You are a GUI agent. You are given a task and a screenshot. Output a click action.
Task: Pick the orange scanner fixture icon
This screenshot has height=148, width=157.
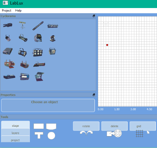tap(9, 64)
